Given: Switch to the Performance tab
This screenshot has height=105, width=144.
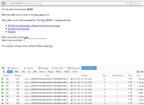Looking at the screenshot, I should click(74, 68).
